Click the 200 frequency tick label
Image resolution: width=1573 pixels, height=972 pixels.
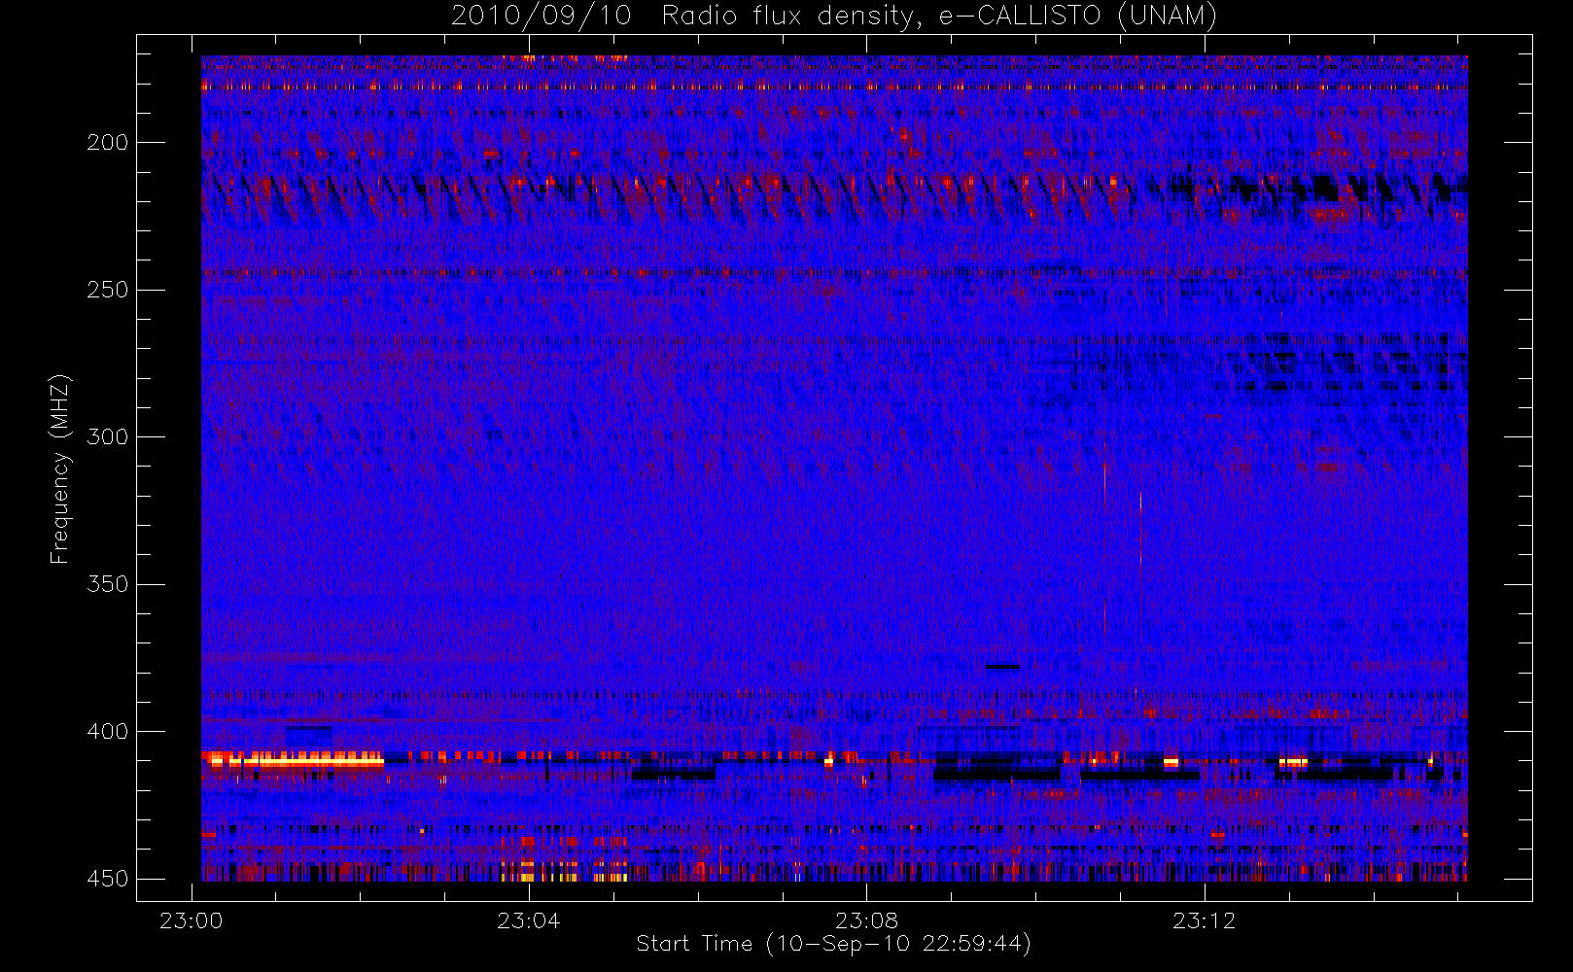click(107, 143)
